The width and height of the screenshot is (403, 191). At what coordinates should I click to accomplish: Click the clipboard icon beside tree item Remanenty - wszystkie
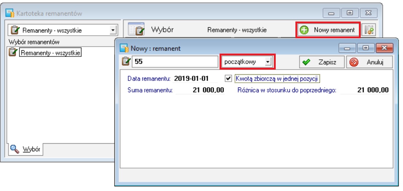[x=13, y=52]
